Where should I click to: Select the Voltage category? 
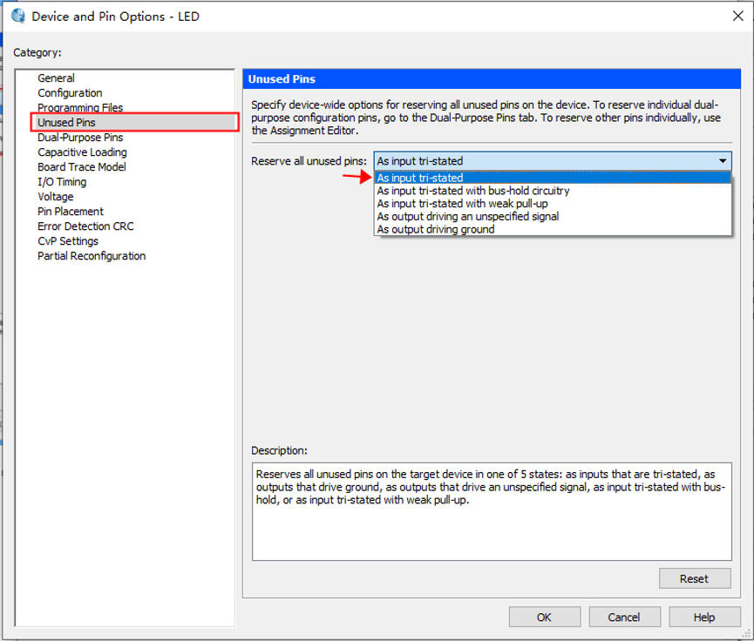click(x=56, y=197)
